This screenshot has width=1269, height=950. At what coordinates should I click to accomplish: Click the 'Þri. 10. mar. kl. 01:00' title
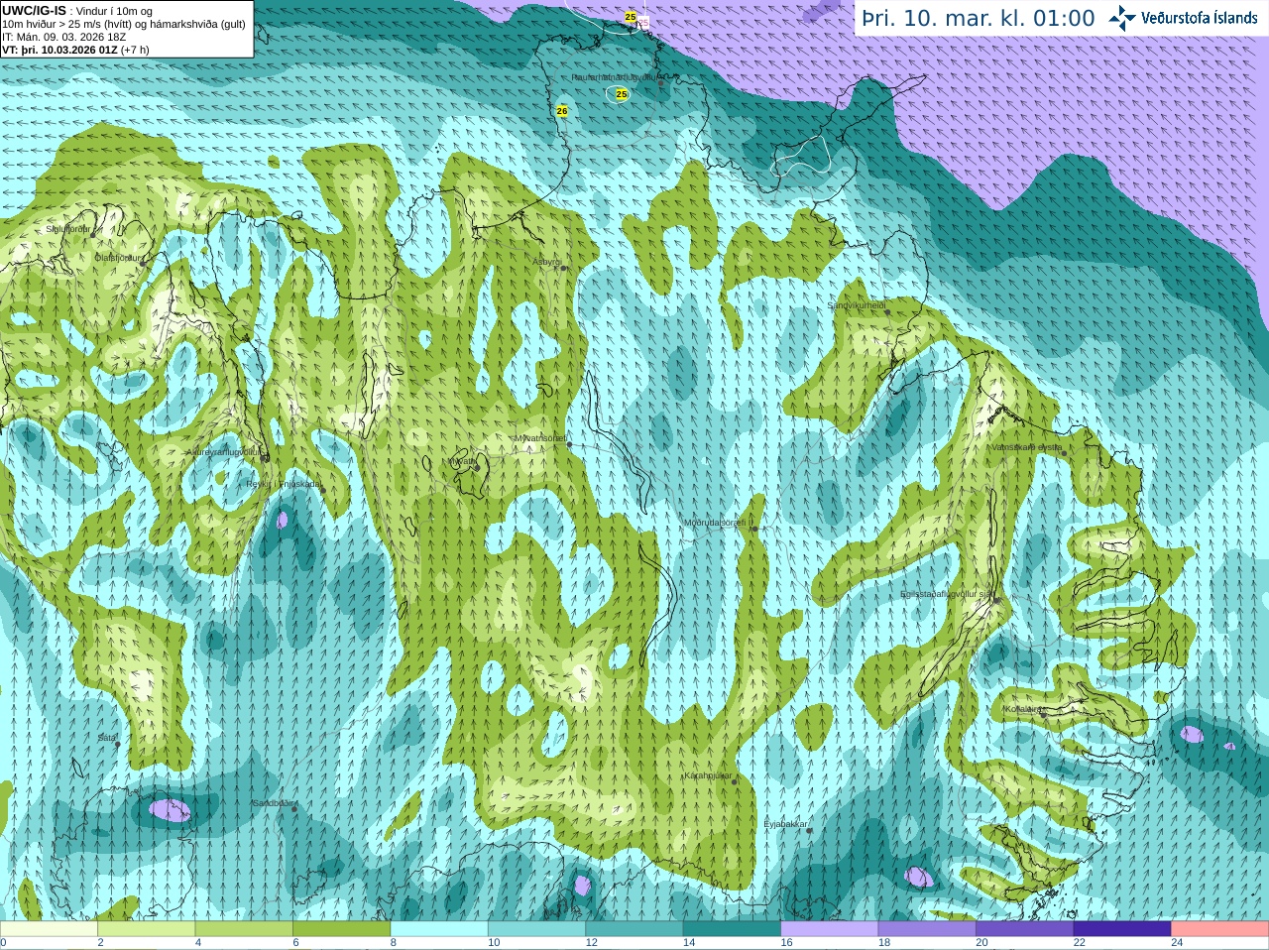pyautogui.click(x=979, y=19)
